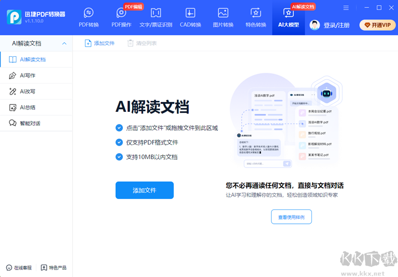Switch to 文字/票证识别 tab

[x=156, y=17]
